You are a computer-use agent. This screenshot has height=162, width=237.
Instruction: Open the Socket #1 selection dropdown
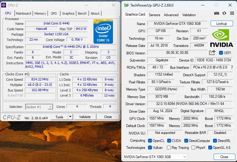tap(39, 107)
